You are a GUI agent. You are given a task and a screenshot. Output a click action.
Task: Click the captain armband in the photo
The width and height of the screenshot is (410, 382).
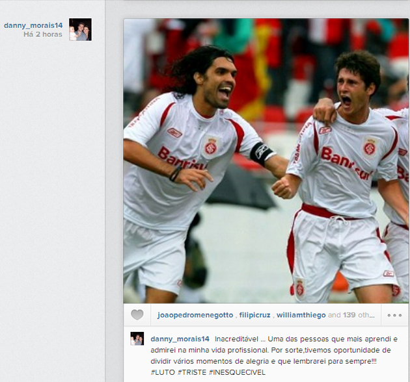262,153
